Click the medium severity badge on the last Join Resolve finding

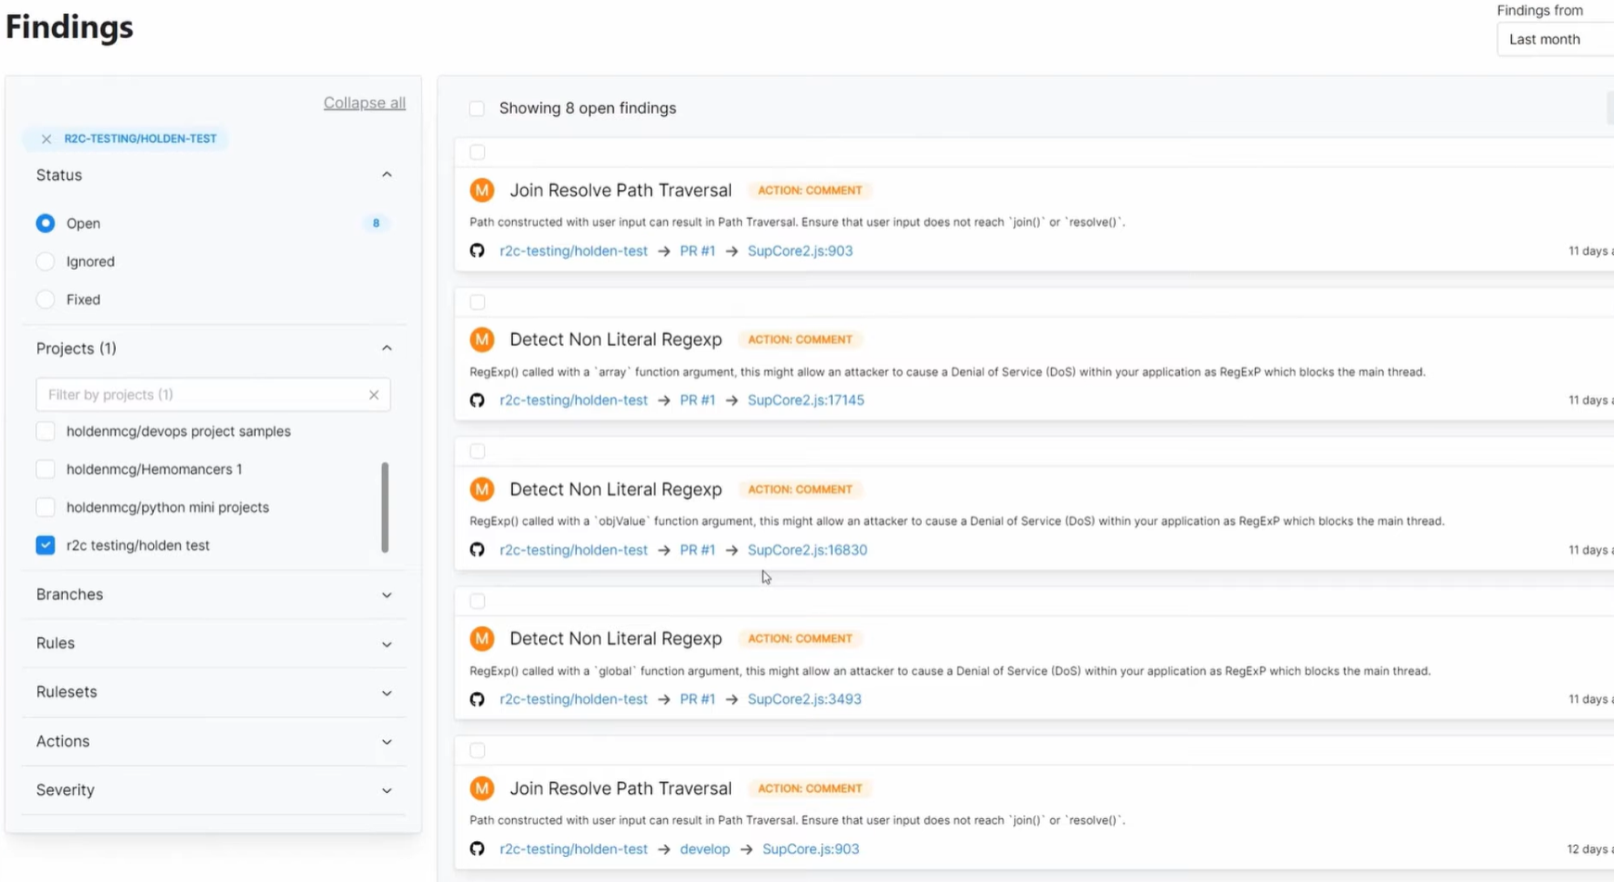tap(481, 787)
